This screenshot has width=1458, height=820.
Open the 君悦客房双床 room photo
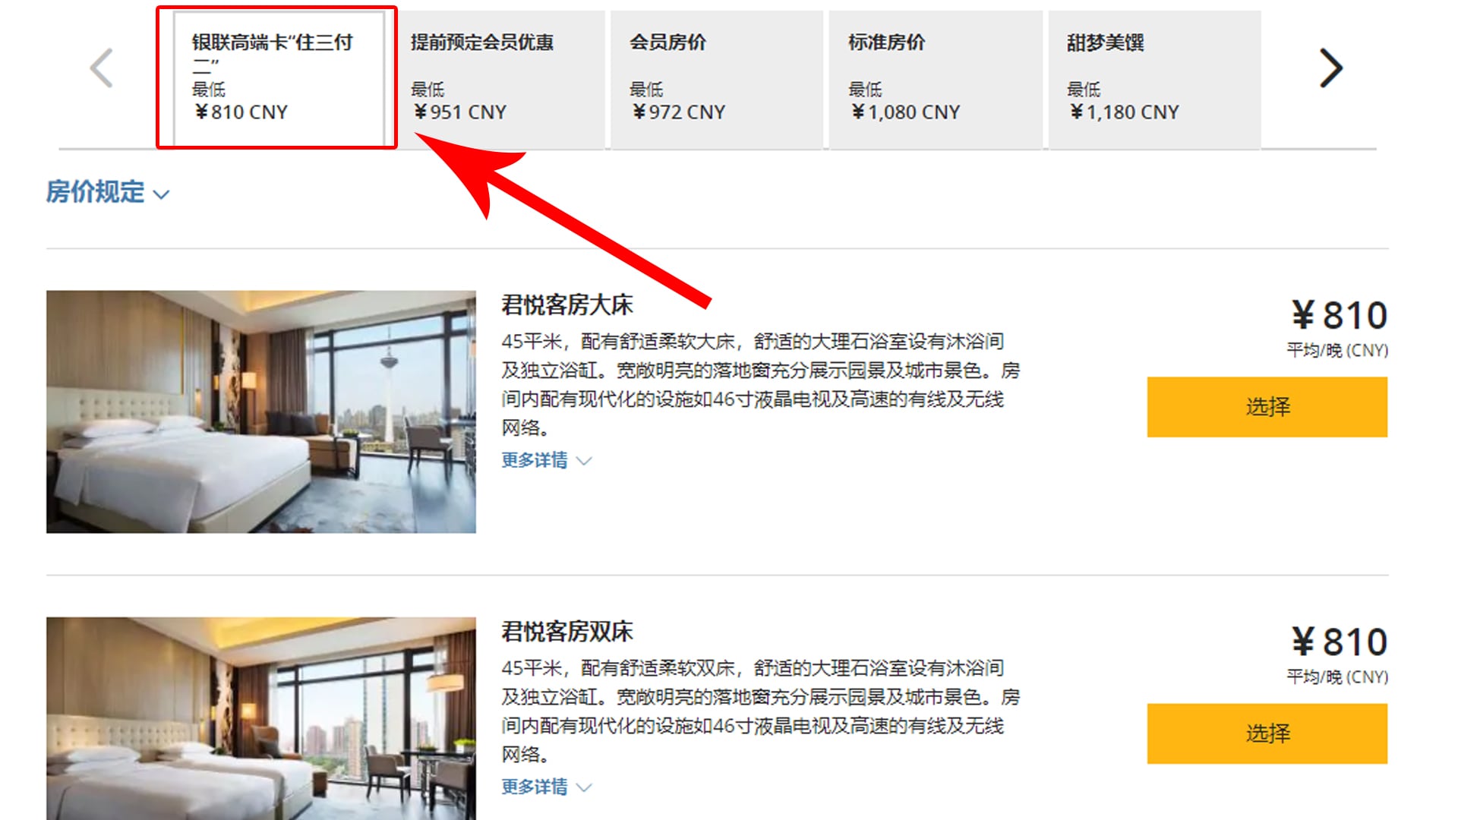point(261,718)
